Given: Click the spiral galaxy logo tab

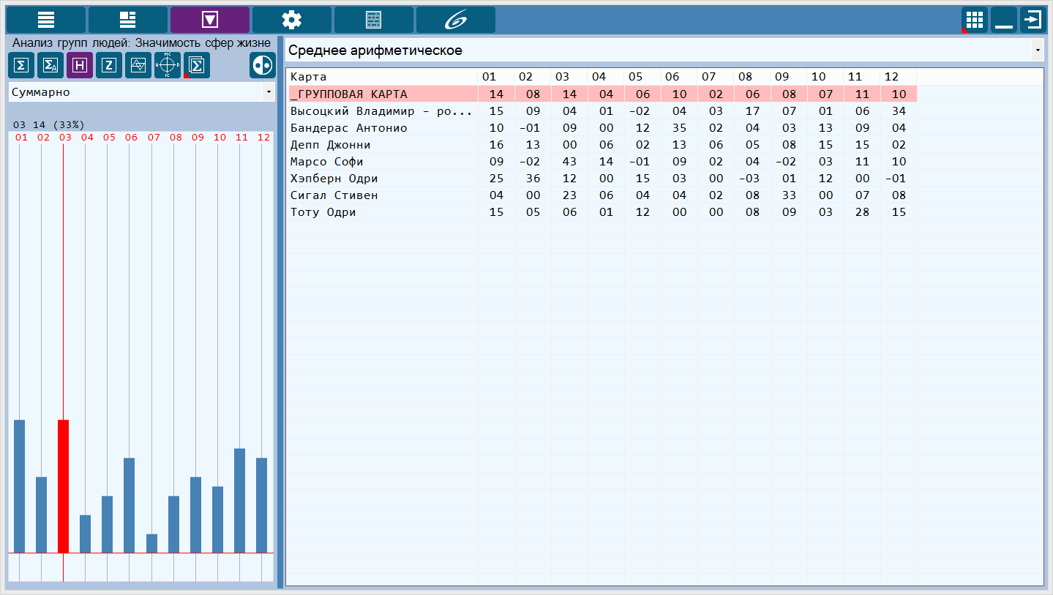Looking at the screenshot, I should coord(456,20).
